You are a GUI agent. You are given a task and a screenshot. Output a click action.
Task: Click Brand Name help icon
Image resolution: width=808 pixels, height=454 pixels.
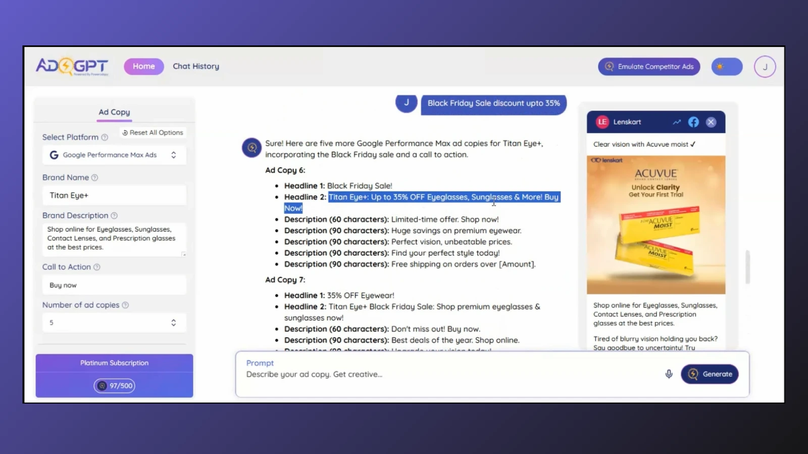pyautogui.click(x=94, y=178)
